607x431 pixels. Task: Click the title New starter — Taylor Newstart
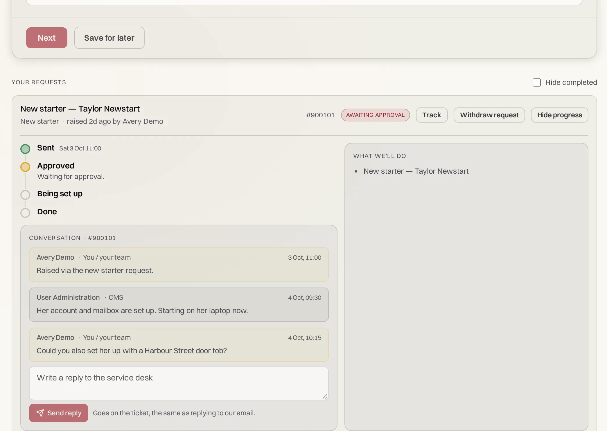80,109
